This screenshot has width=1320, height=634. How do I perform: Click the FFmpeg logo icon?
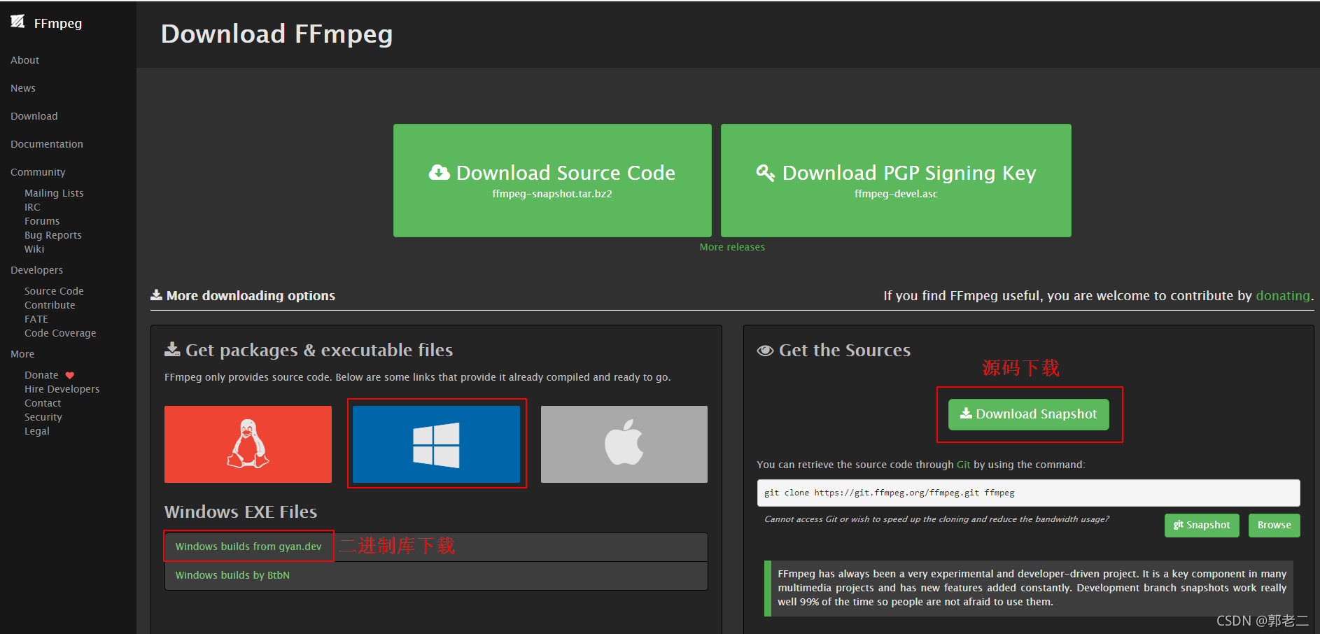(17, 22)
